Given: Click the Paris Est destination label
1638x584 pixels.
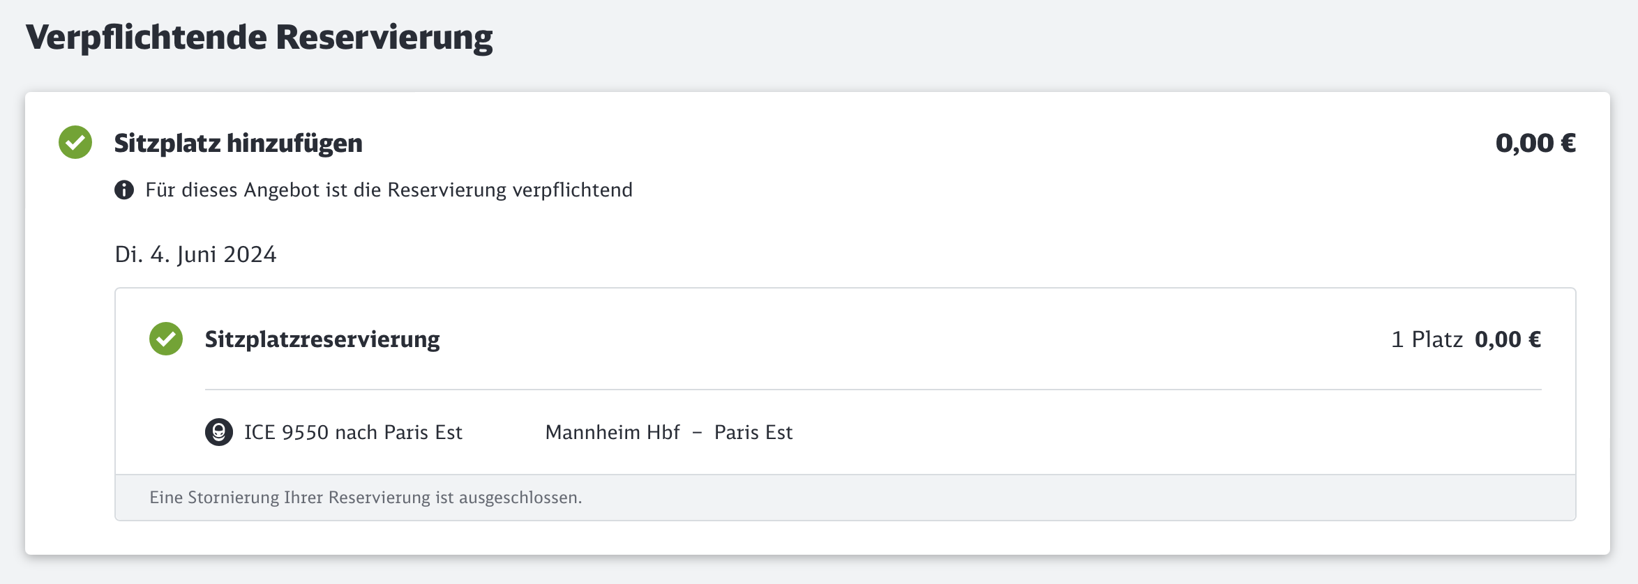Looking at the screenshot, I should pos(753,432).
